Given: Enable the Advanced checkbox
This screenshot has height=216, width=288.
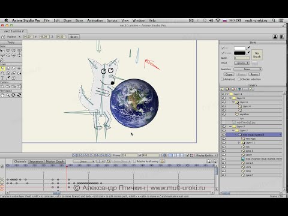Looking at the screenshot, I should pos(222,79).
